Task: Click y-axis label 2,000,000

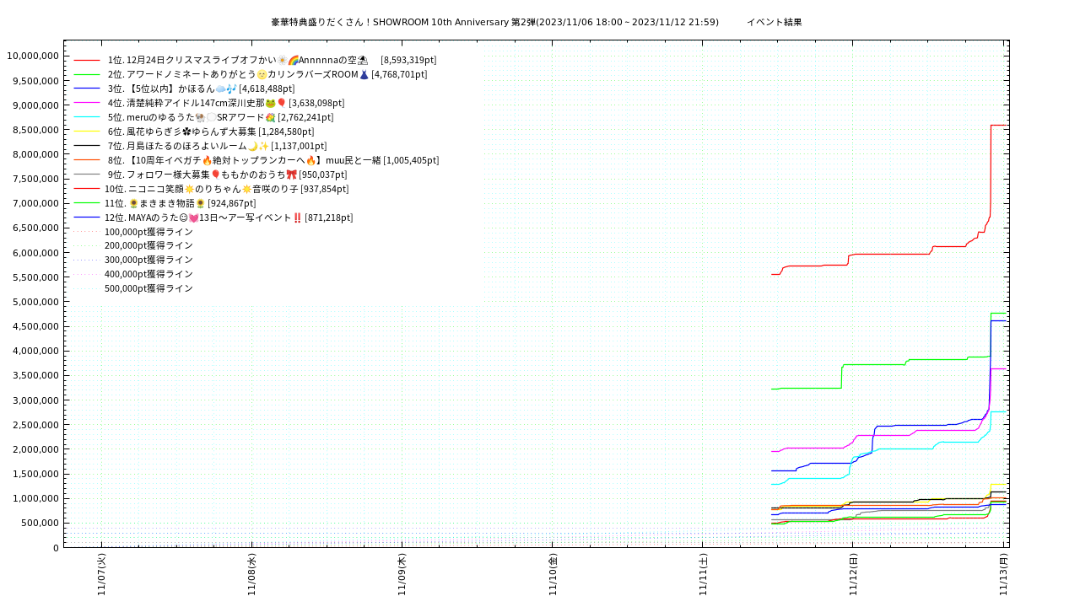Action: (x=35, y=449)
